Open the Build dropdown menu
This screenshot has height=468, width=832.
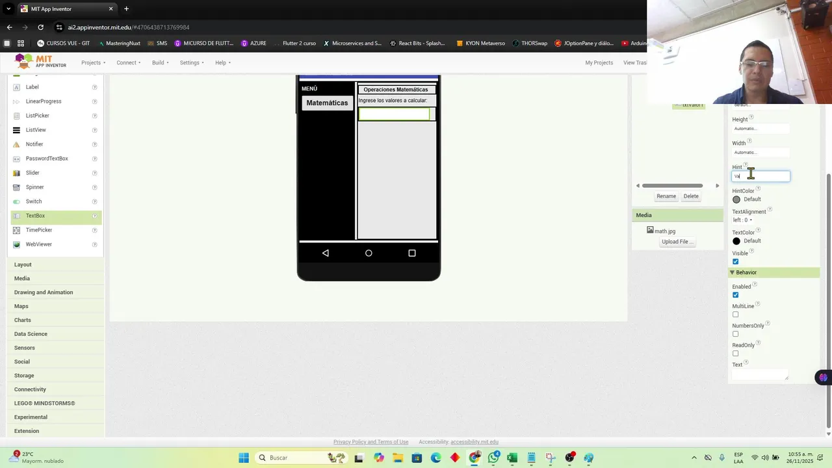click(x=160, y=62)
